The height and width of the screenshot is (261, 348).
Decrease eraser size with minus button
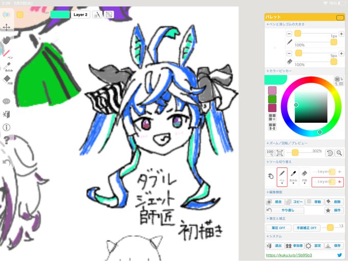click(289, 54)
